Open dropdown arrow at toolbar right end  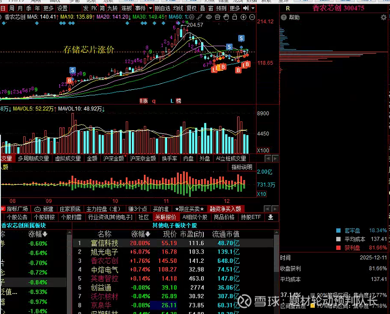point(253,8)
